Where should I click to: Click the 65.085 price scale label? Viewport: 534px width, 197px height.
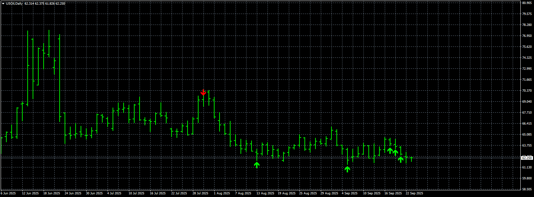[527, 134]
